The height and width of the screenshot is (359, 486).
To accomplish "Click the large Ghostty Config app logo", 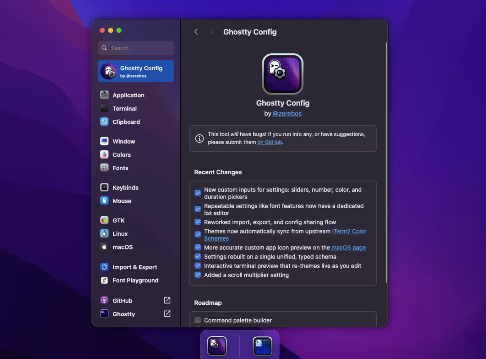I will pyautogui.click(x=283, y=74).
